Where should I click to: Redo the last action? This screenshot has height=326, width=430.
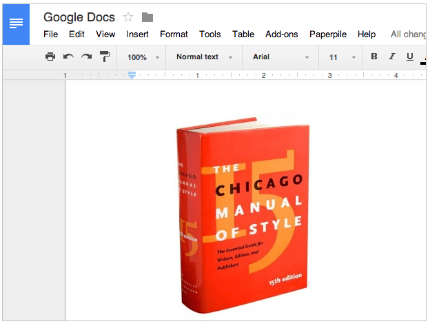click(87, 57)
